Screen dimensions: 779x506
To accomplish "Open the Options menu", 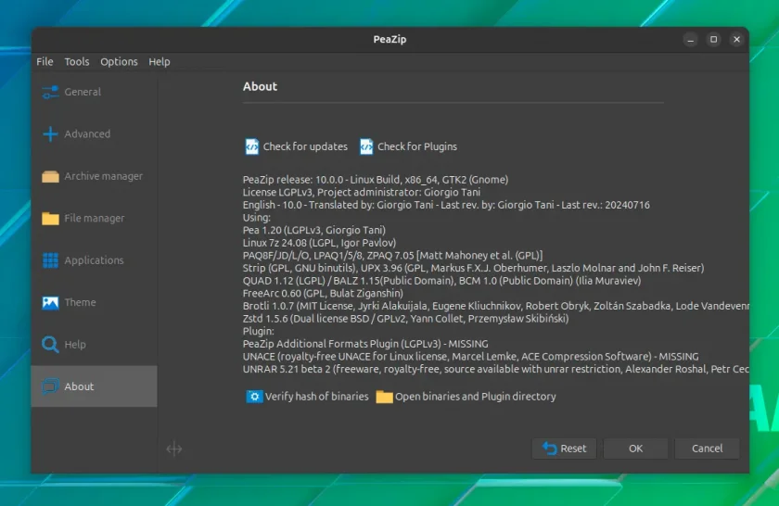I will click(x=119, y=61).
